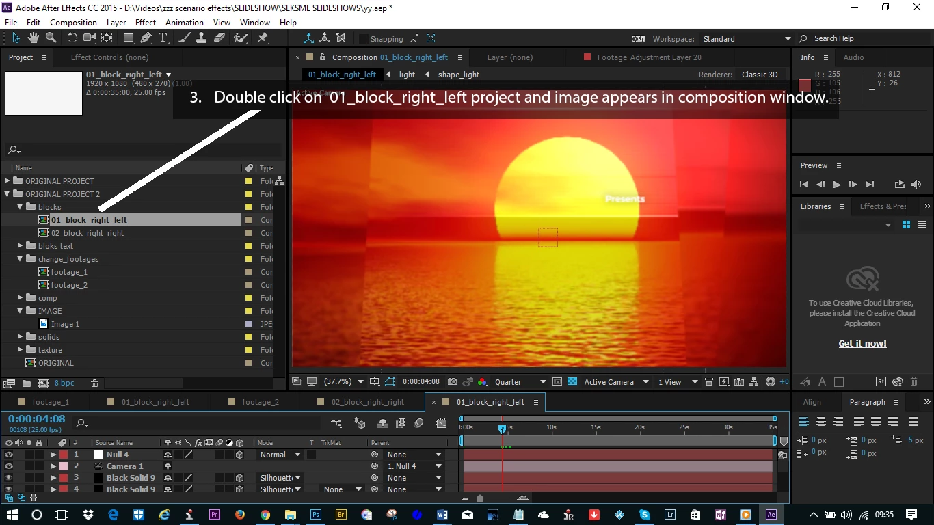Switch libraries to list view
934x525 pixels.
click(x=922, y=225)
